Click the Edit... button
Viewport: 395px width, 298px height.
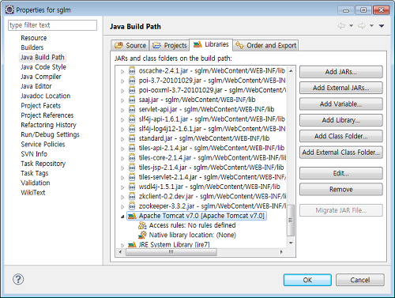341,173
